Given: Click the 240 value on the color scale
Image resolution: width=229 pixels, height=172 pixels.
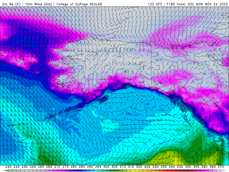Looking at the screenshot, I should 8,167.
